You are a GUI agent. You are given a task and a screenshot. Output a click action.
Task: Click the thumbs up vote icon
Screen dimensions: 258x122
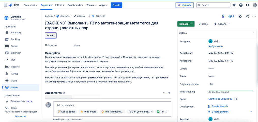[x=240, y=16]
